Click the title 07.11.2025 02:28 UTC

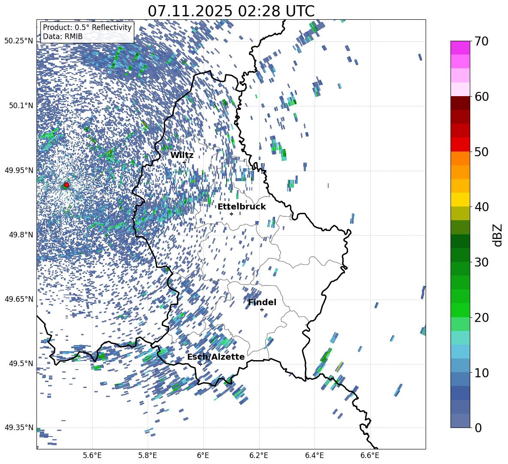[231, 11]
